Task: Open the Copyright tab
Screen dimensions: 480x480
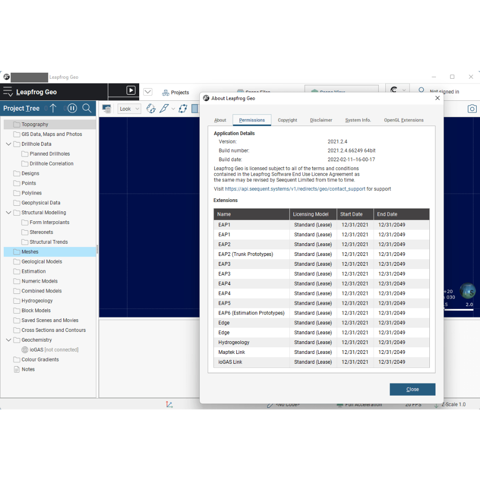Action: pyautogui.click(x=287, y=120)
